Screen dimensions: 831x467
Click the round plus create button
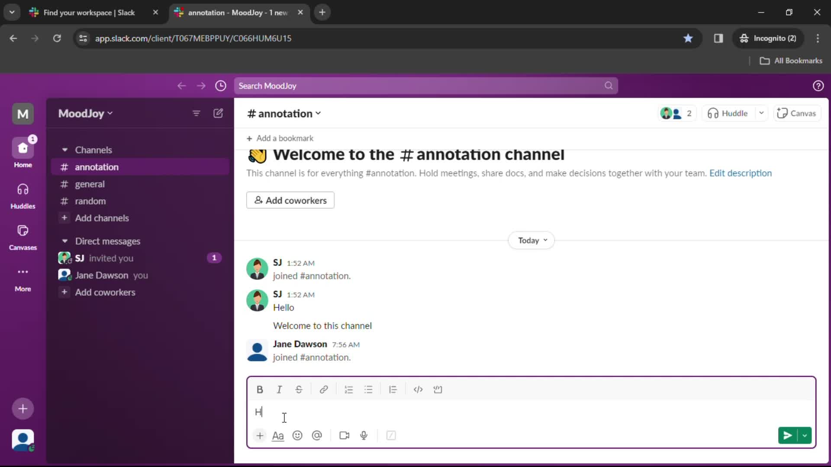tap(23, 409)
